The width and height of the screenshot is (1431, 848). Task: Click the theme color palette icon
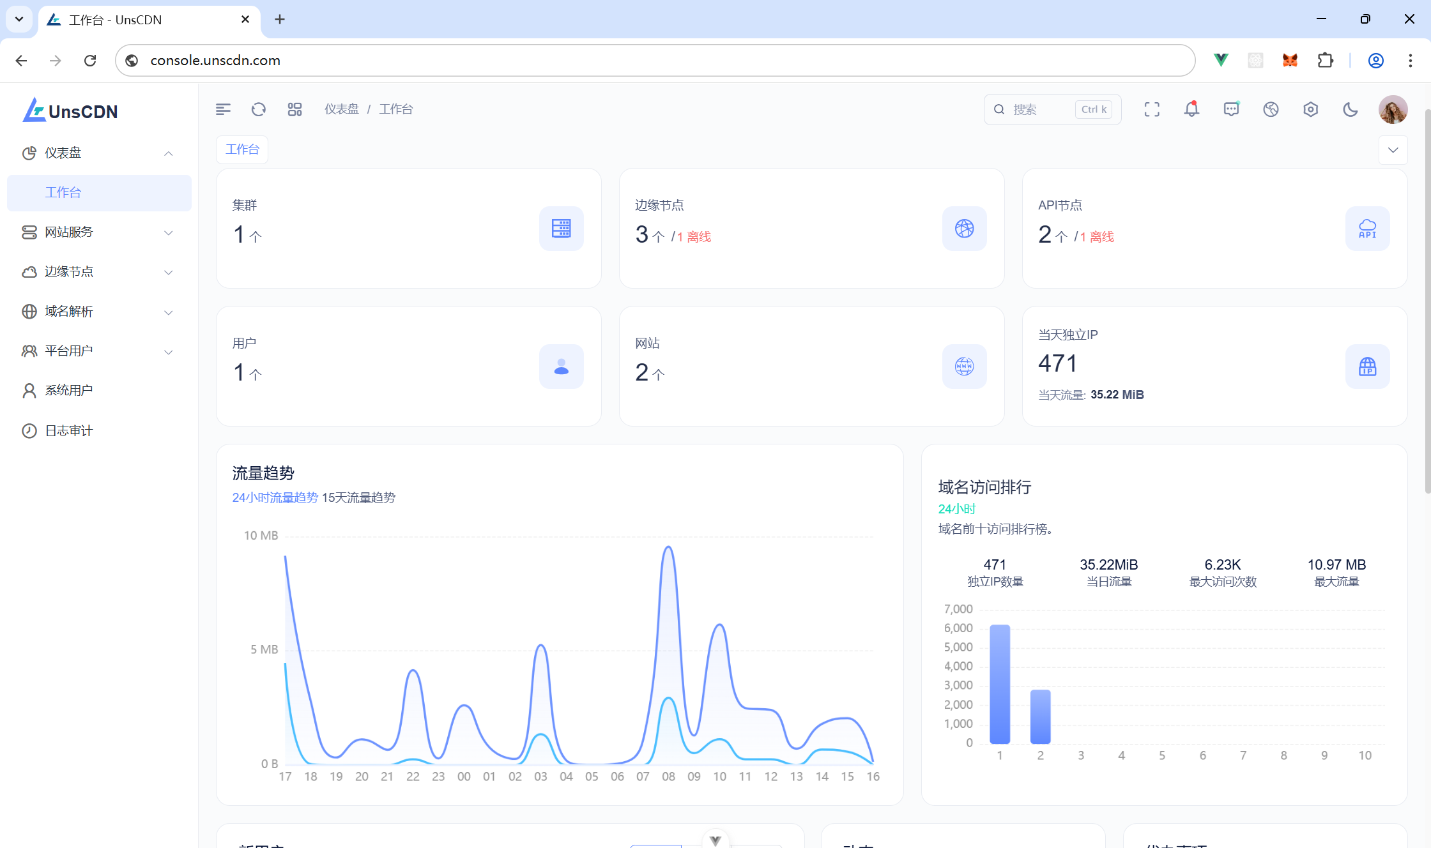click(1271, 109)
